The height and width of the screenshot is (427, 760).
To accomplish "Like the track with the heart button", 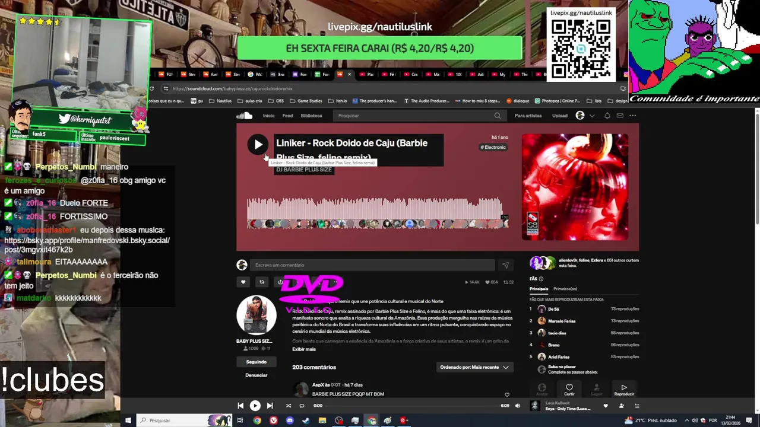I will (243, 282).
